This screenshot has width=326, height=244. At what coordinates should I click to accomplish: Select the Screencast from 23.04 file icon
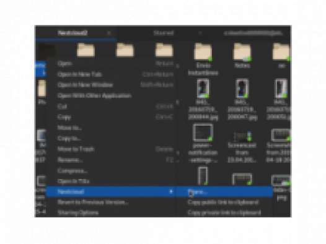tap(242, 136)
